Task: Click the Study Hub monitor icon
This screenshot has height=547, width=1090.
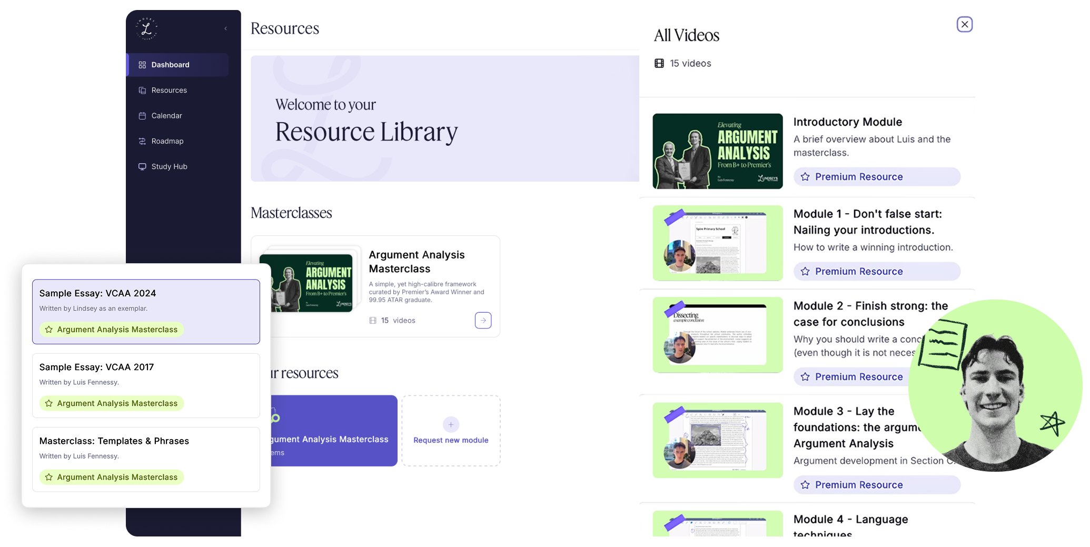Action: pyautogui.click(x=142, y=166)
